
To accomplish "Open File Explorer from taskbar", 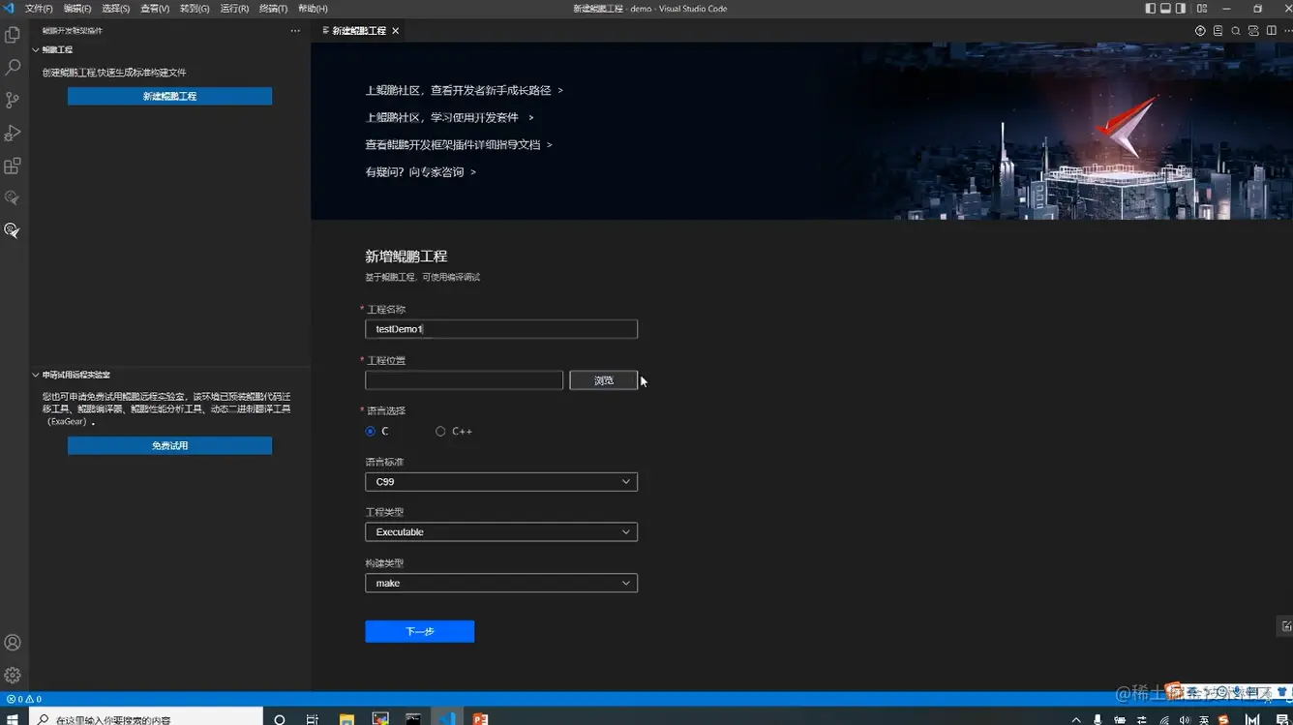I will pos(347,719).
